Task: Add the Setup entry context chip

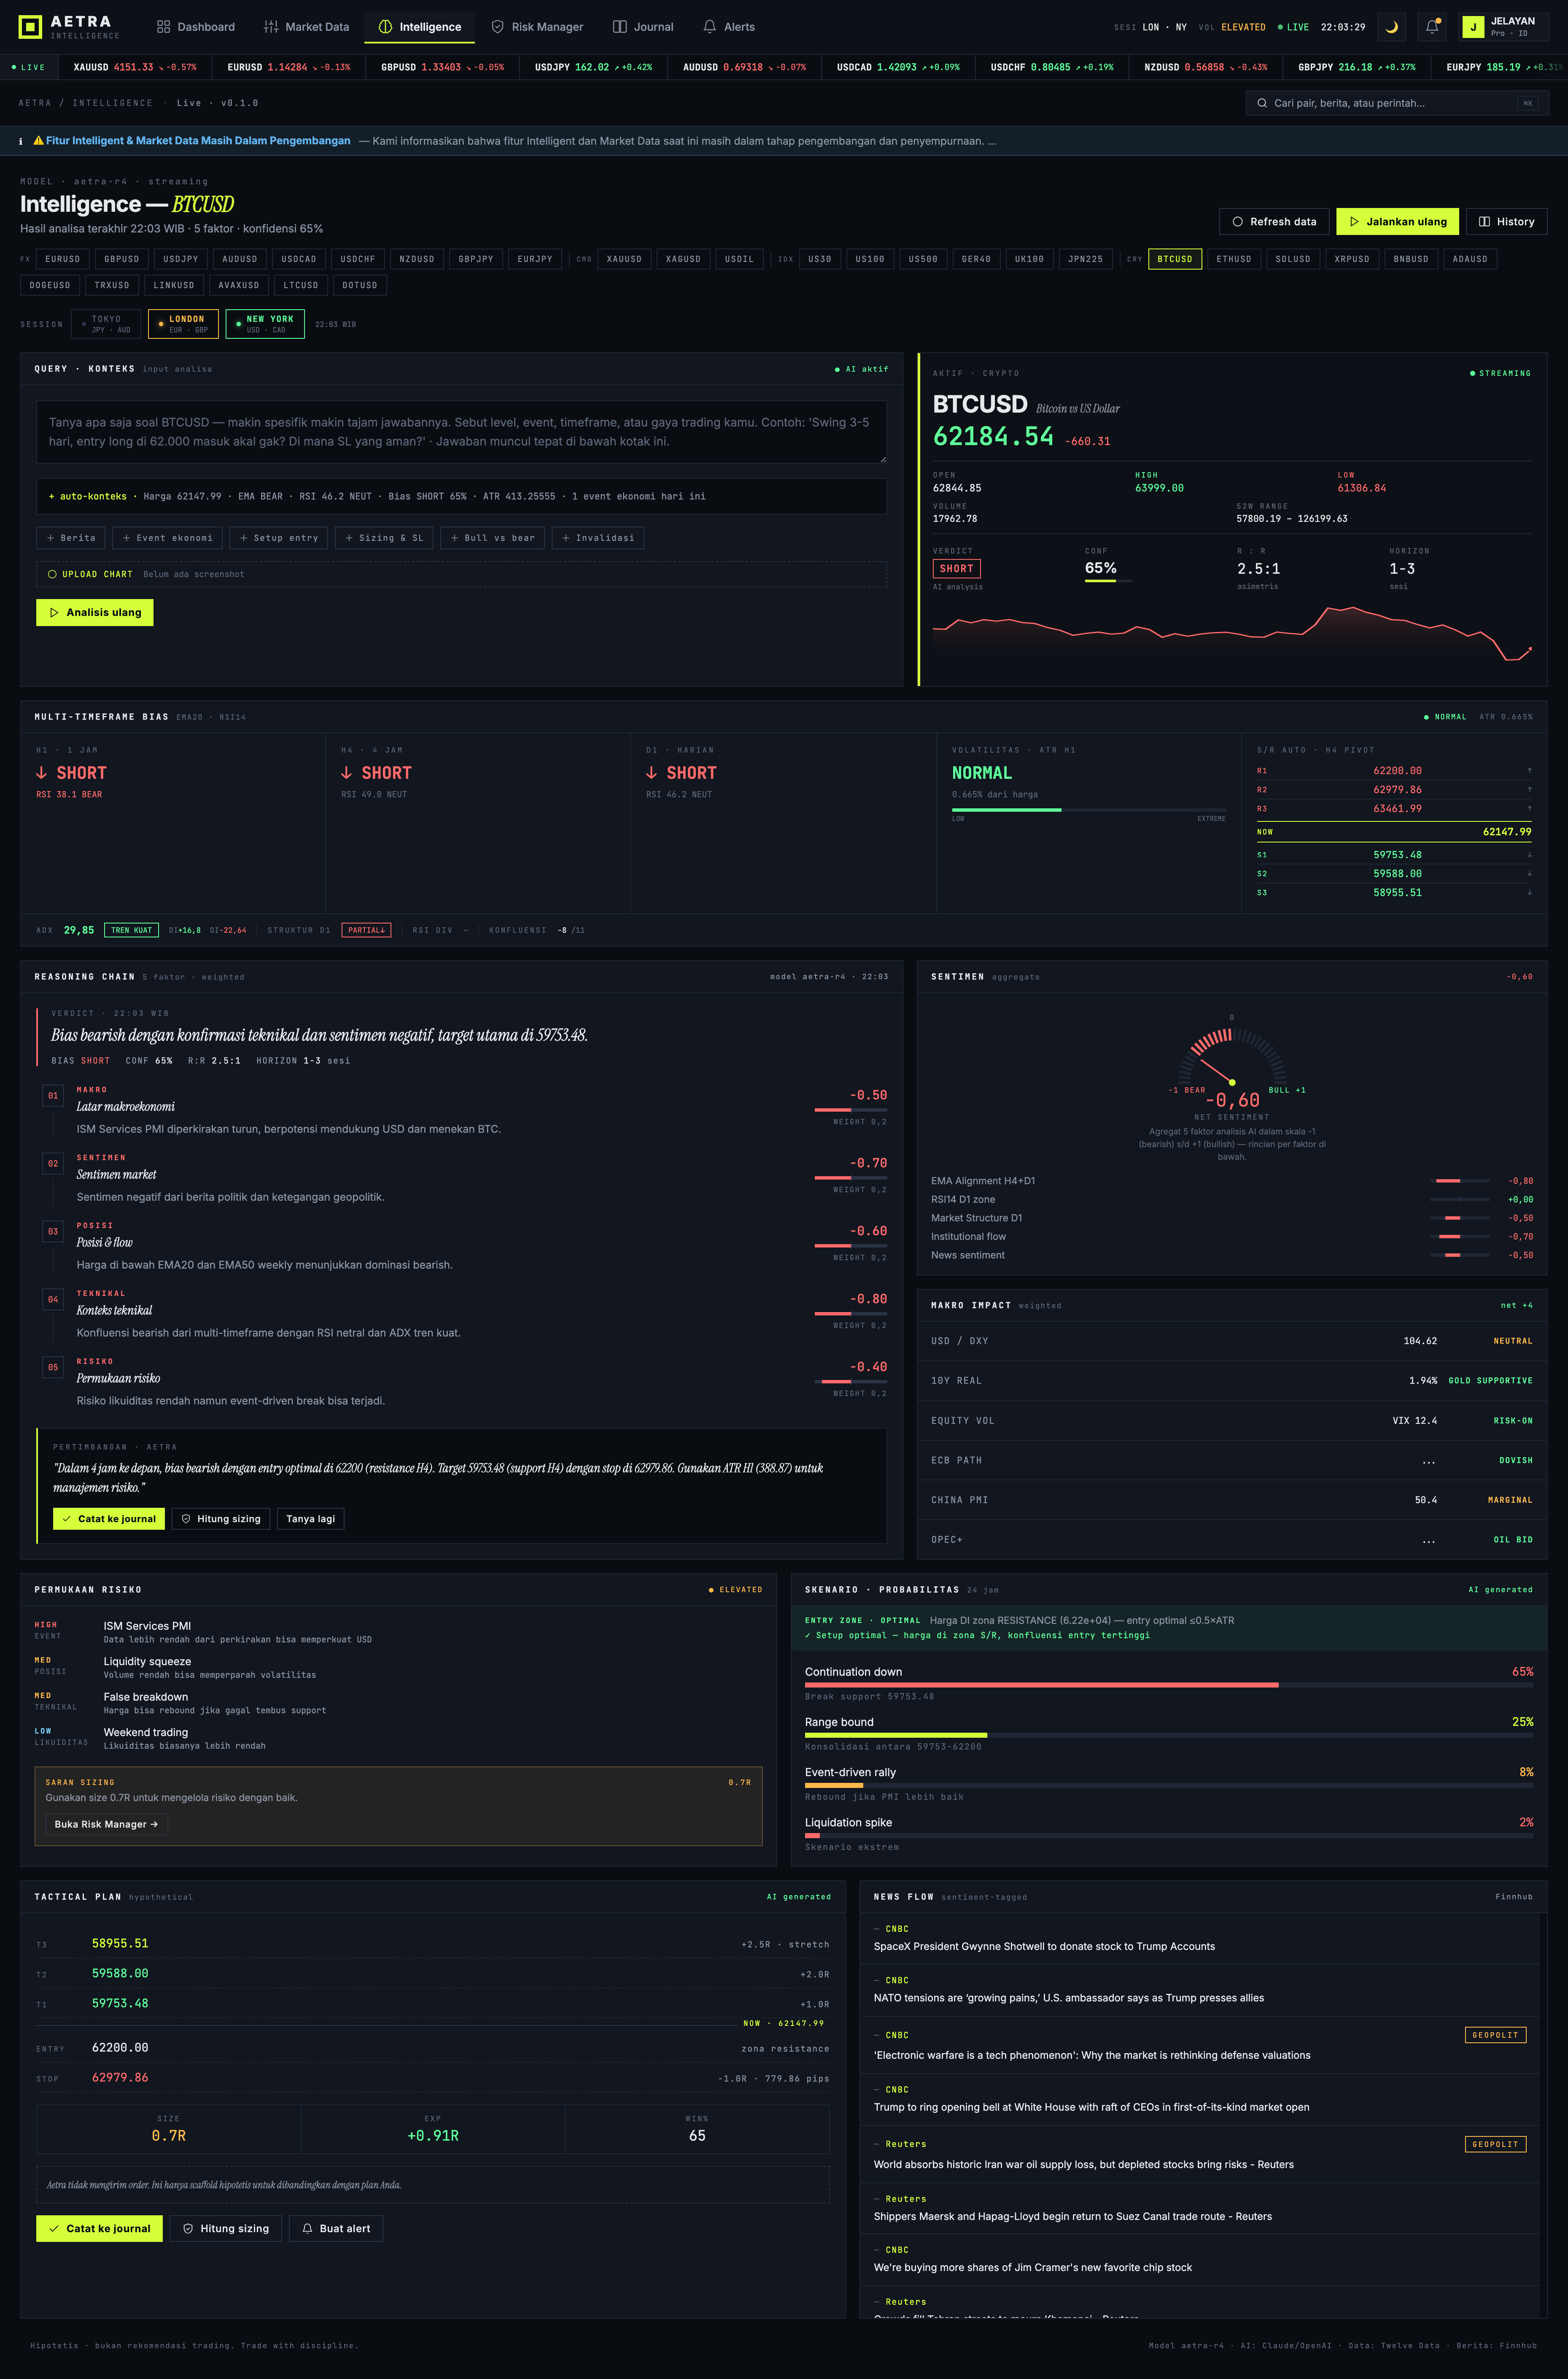Action: point(279,538)
